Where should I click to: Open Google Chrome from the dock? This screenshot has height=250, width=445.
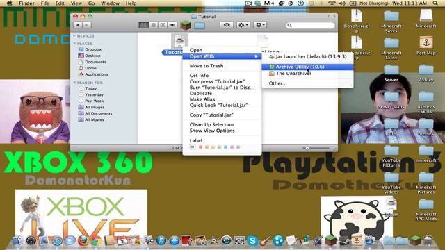96,241
